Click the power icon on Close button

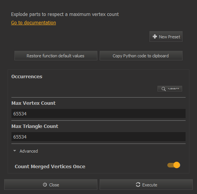(45, 185)
